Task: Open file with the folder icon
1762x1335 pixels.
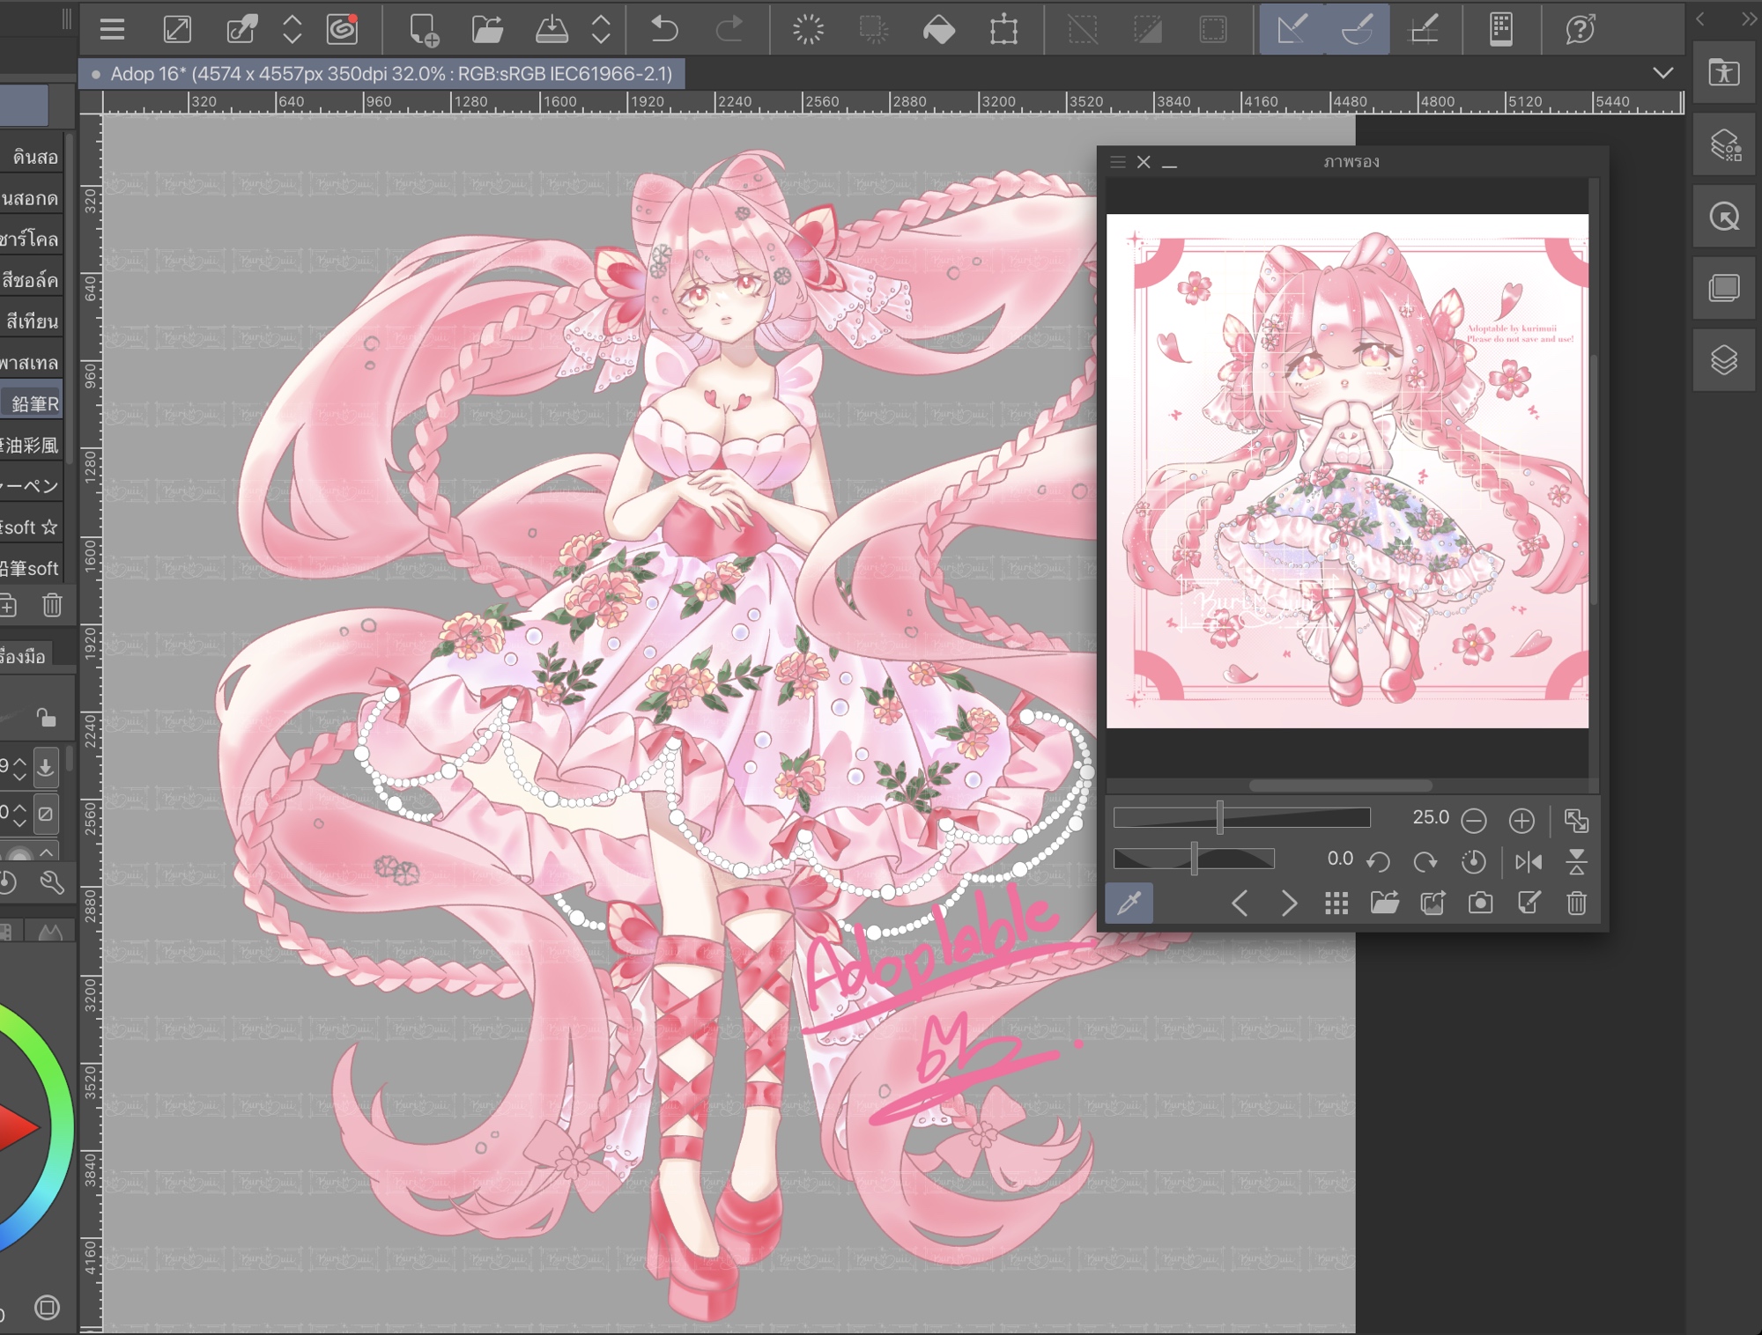Action: tap(487, 30)
